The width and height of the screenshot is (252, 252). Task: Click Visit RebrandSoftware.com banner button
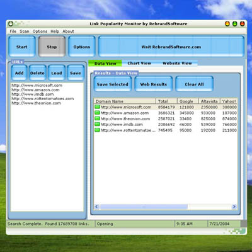click(x=171, y=47)
